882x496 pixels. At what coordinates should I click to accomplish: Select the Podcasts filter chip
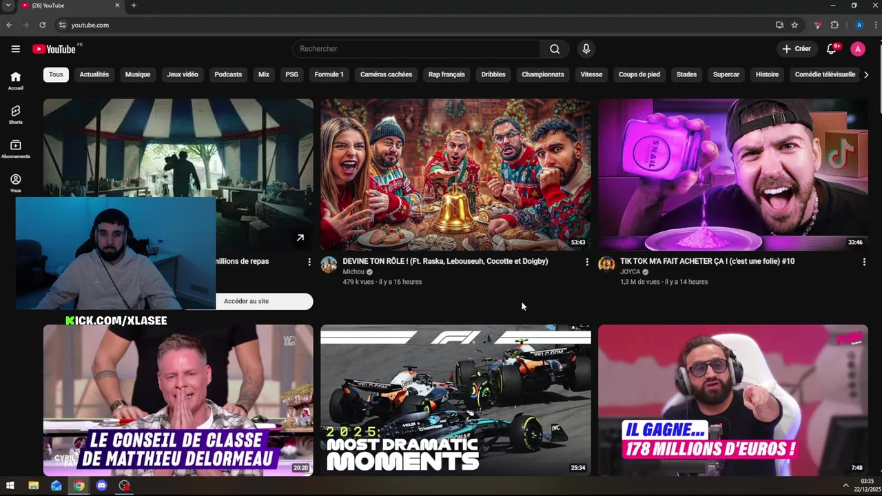click(x=228, y=74)
